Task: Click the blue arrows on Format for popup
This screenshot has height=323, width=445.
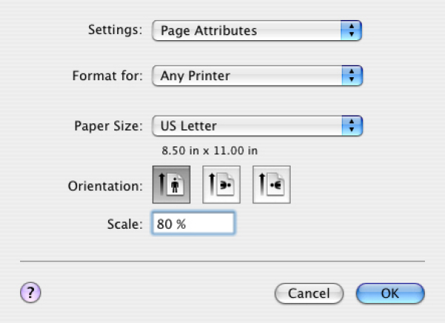Action: coord(352,75)
